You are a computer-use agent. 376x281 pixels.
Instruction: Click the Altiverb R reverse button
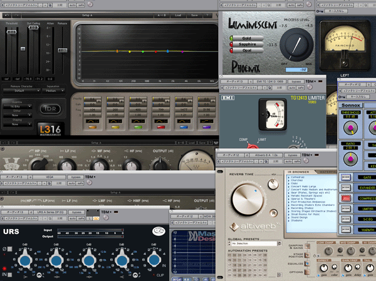[x=273, y=213]
